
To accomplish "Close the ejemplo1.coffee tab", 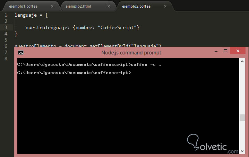I will tap(52, 6).
